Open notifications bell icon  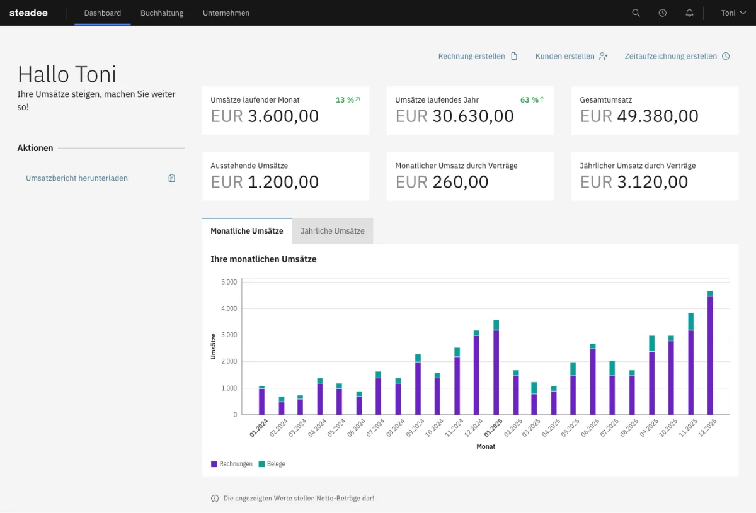point(689,13)
